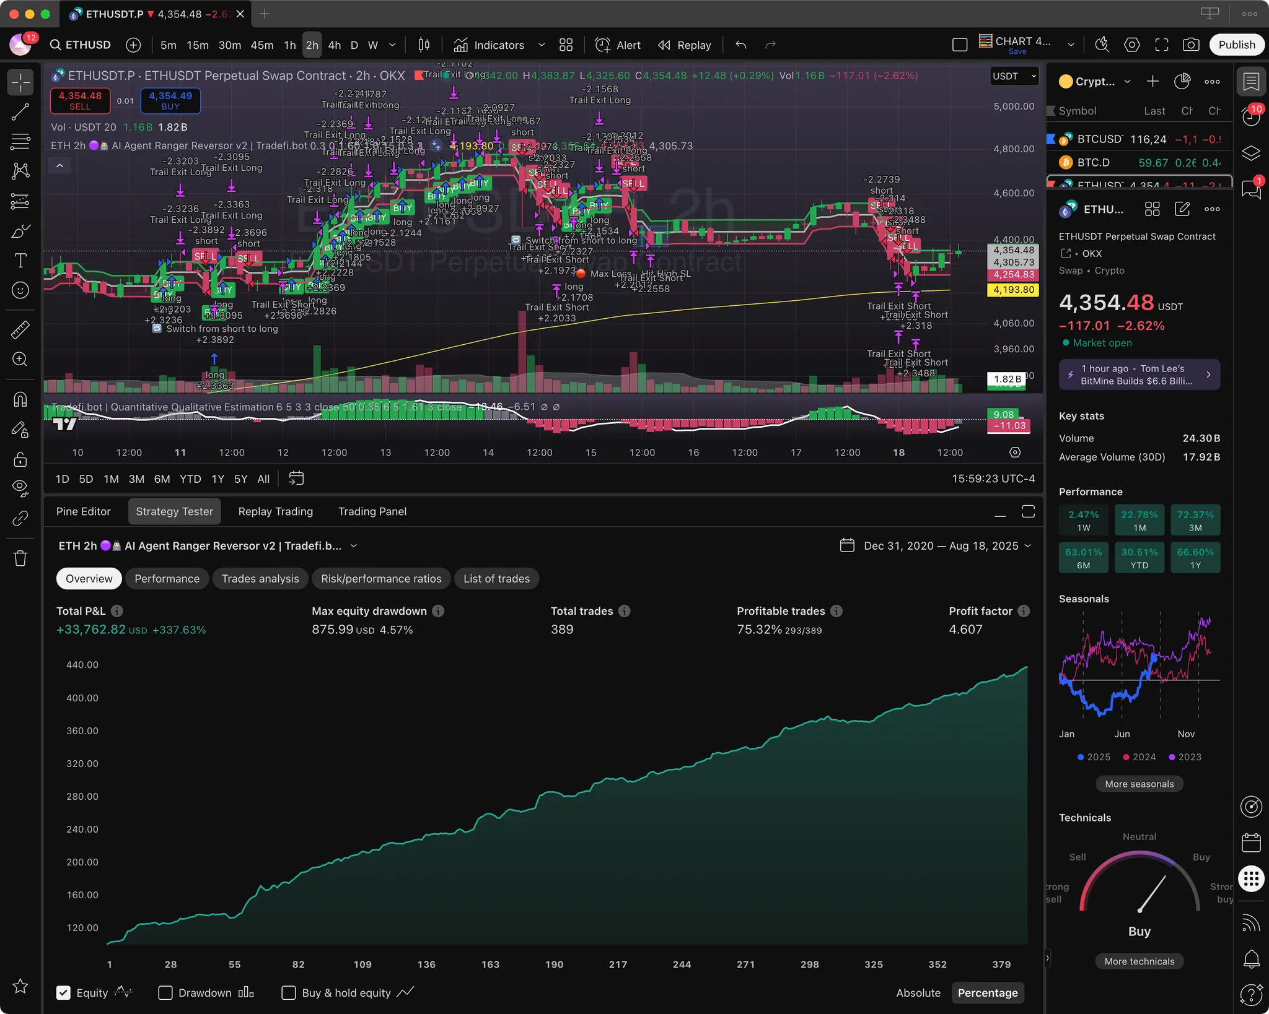
Task: Switch to the Pine Editor tab
Action: pyautogui.click(x=84, y=511)
